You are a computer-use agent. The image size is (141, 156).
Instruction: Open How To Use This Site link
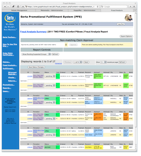click(x=10, y=45)
